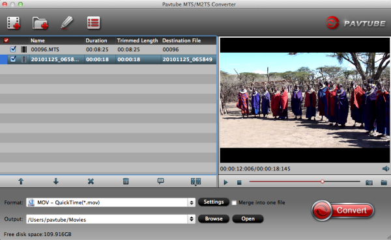Image resolution: width=391 pixels, height=240 pixels.
Task: Open the Settings button
Action: (x=214, y=202)
